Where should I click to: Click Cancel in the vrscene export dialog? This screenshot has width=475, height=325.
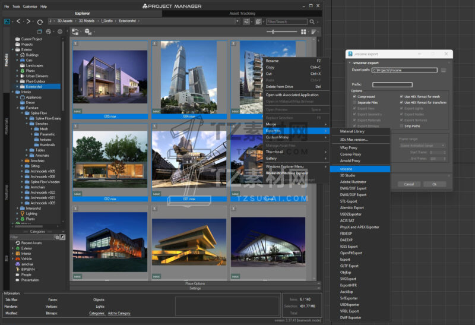point(408,184)
